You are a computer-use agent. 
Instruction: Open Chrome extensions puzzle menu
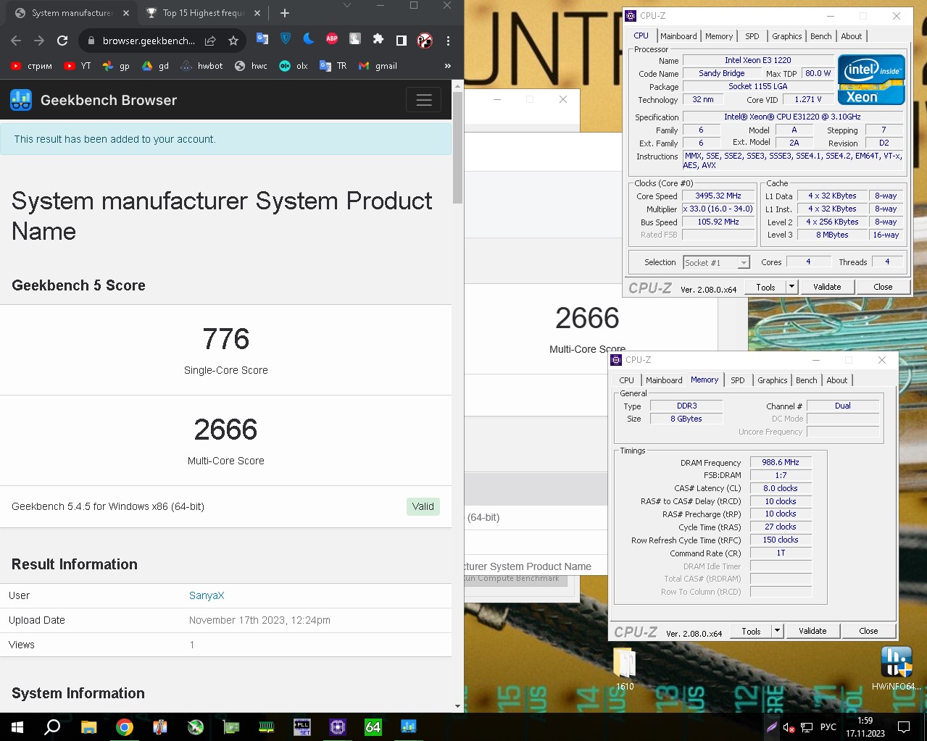tap(378, 39)
